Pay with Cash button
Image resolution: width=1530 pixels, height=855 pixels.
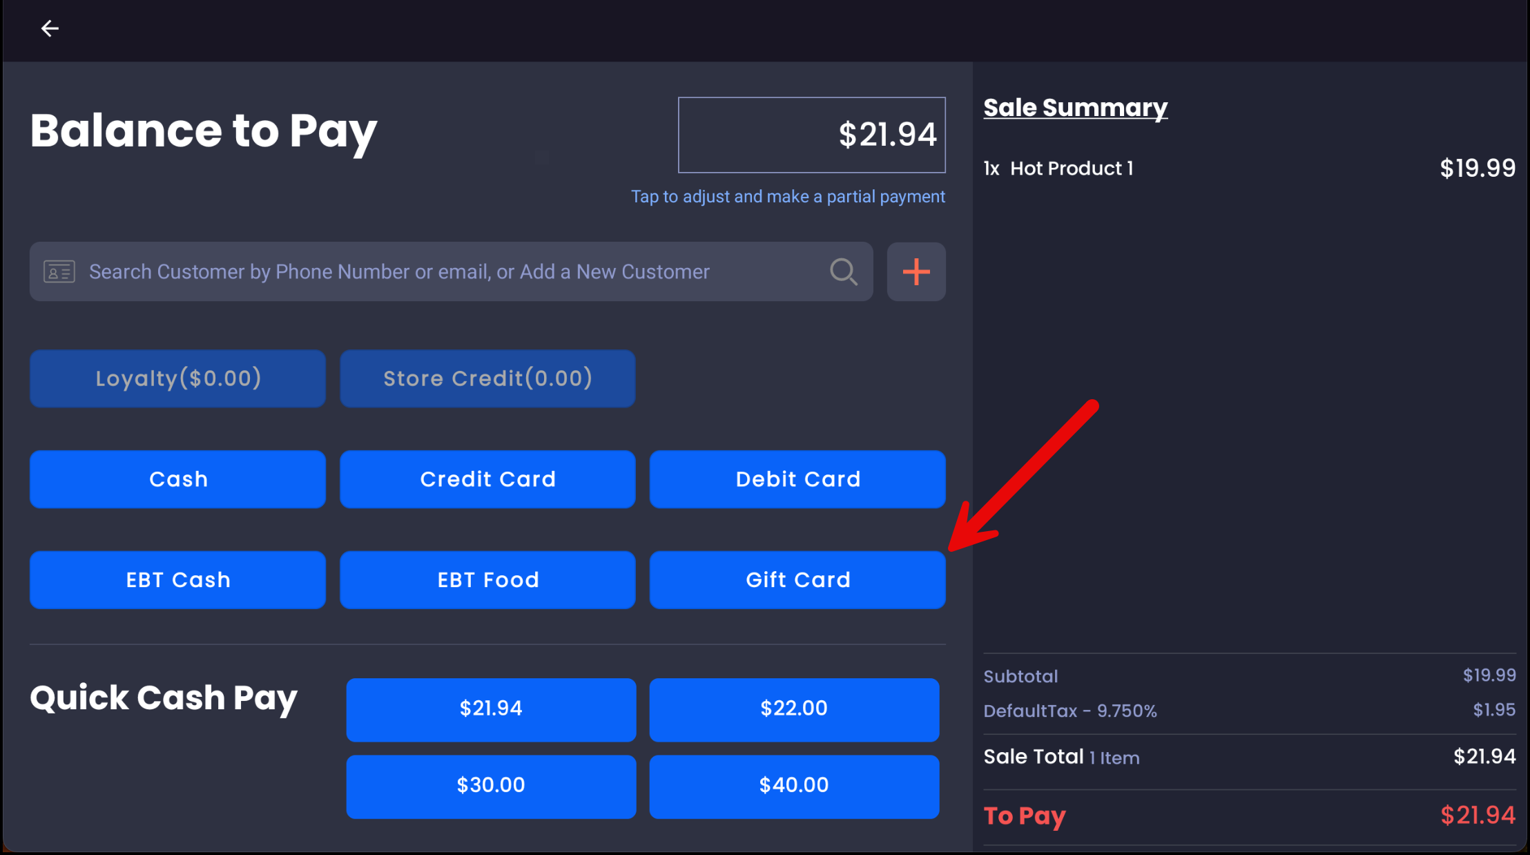pos(177,479)
